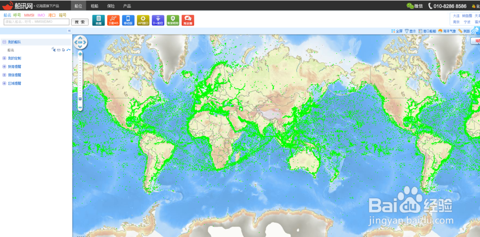
Task: Click the zoom slider handle
Action: [80, 99]
